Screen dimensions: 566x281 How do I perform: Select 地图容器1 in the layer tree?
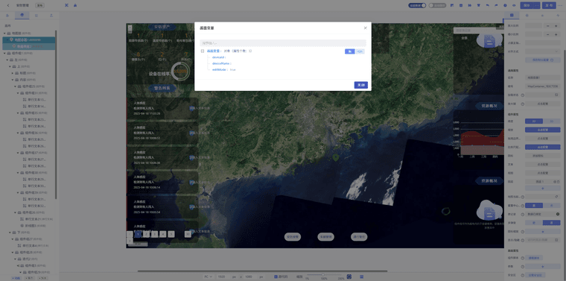29,40
